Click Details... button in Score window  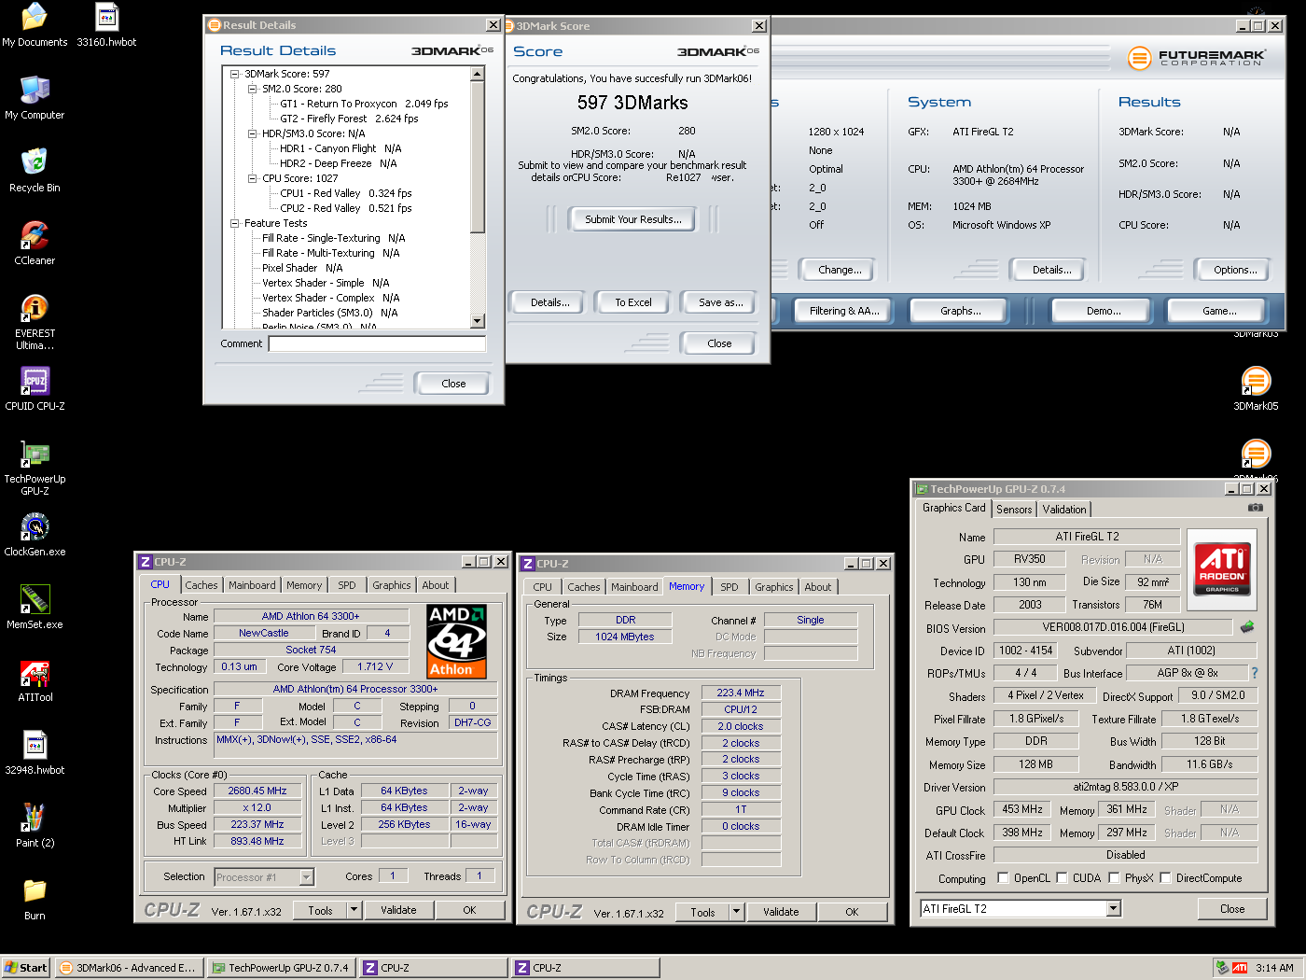coord(550,302)
